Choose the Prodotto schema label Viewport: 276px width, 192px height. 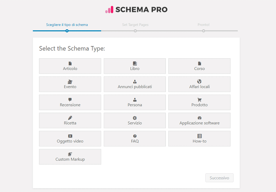[x=199, y=105]
